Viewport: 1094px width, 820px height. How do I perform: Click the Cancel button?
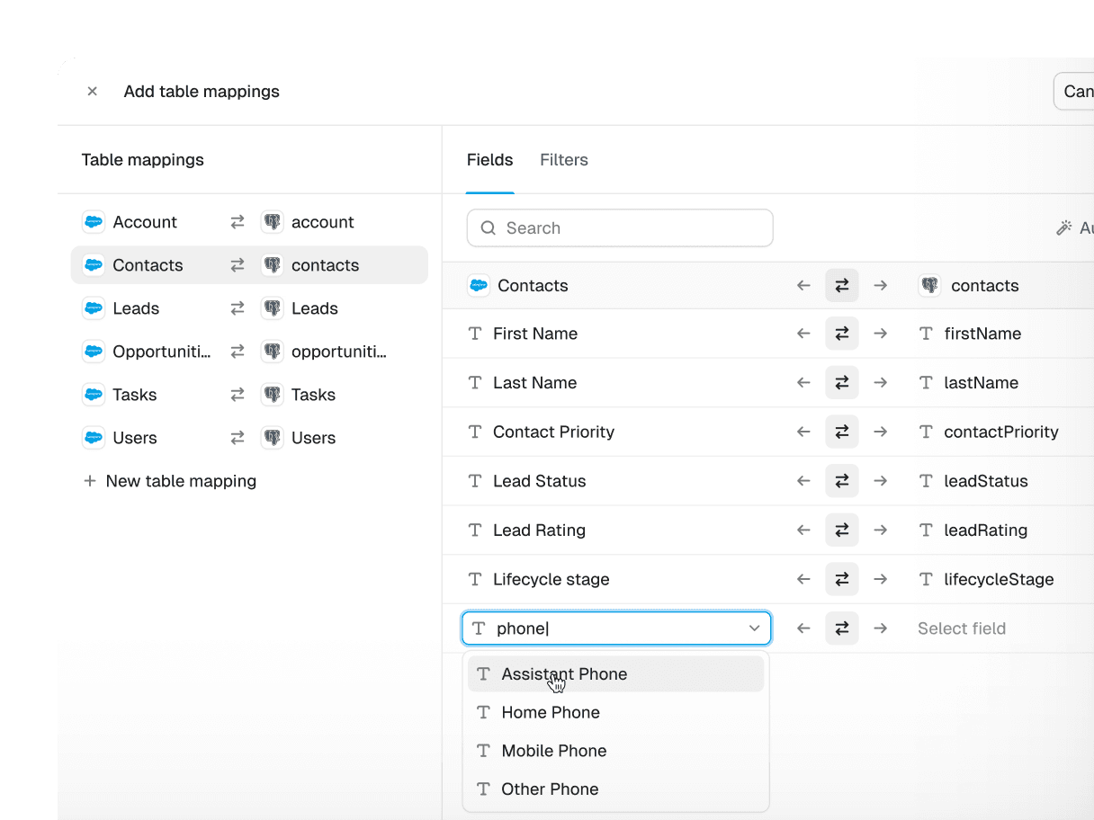[1076, 92]
